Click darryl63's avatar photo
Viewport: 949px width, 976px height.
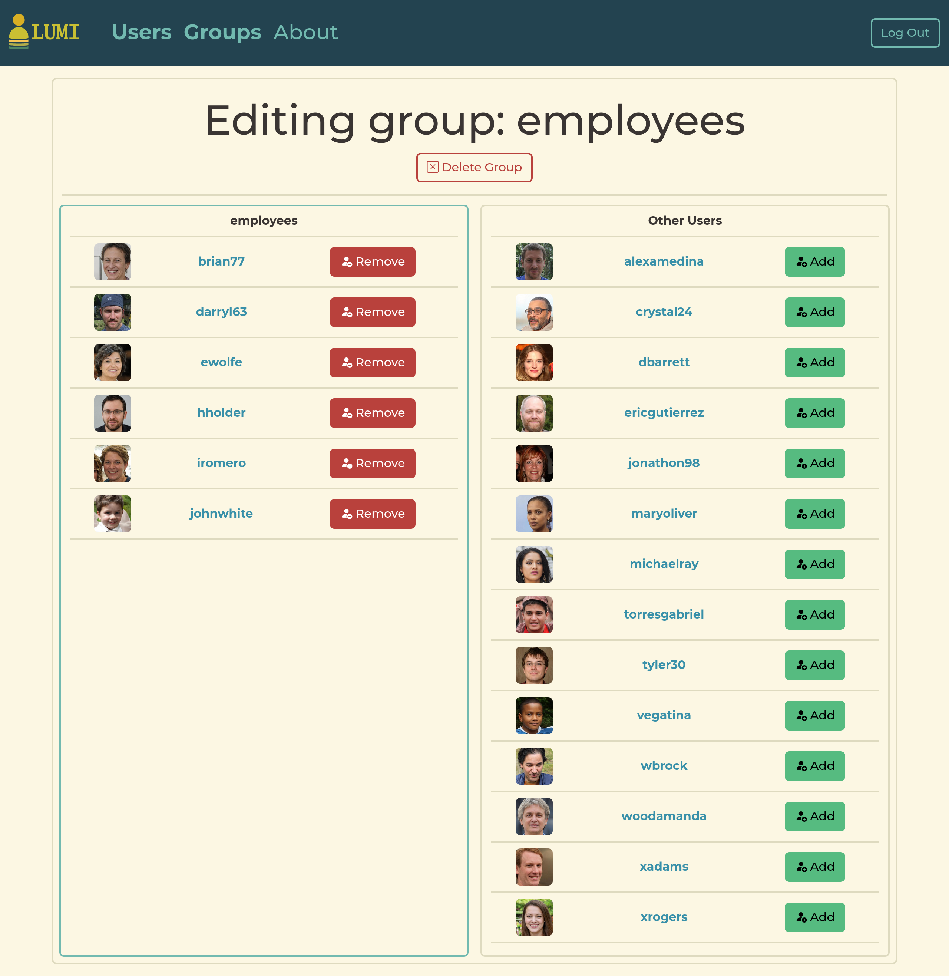tap(113, 312)
